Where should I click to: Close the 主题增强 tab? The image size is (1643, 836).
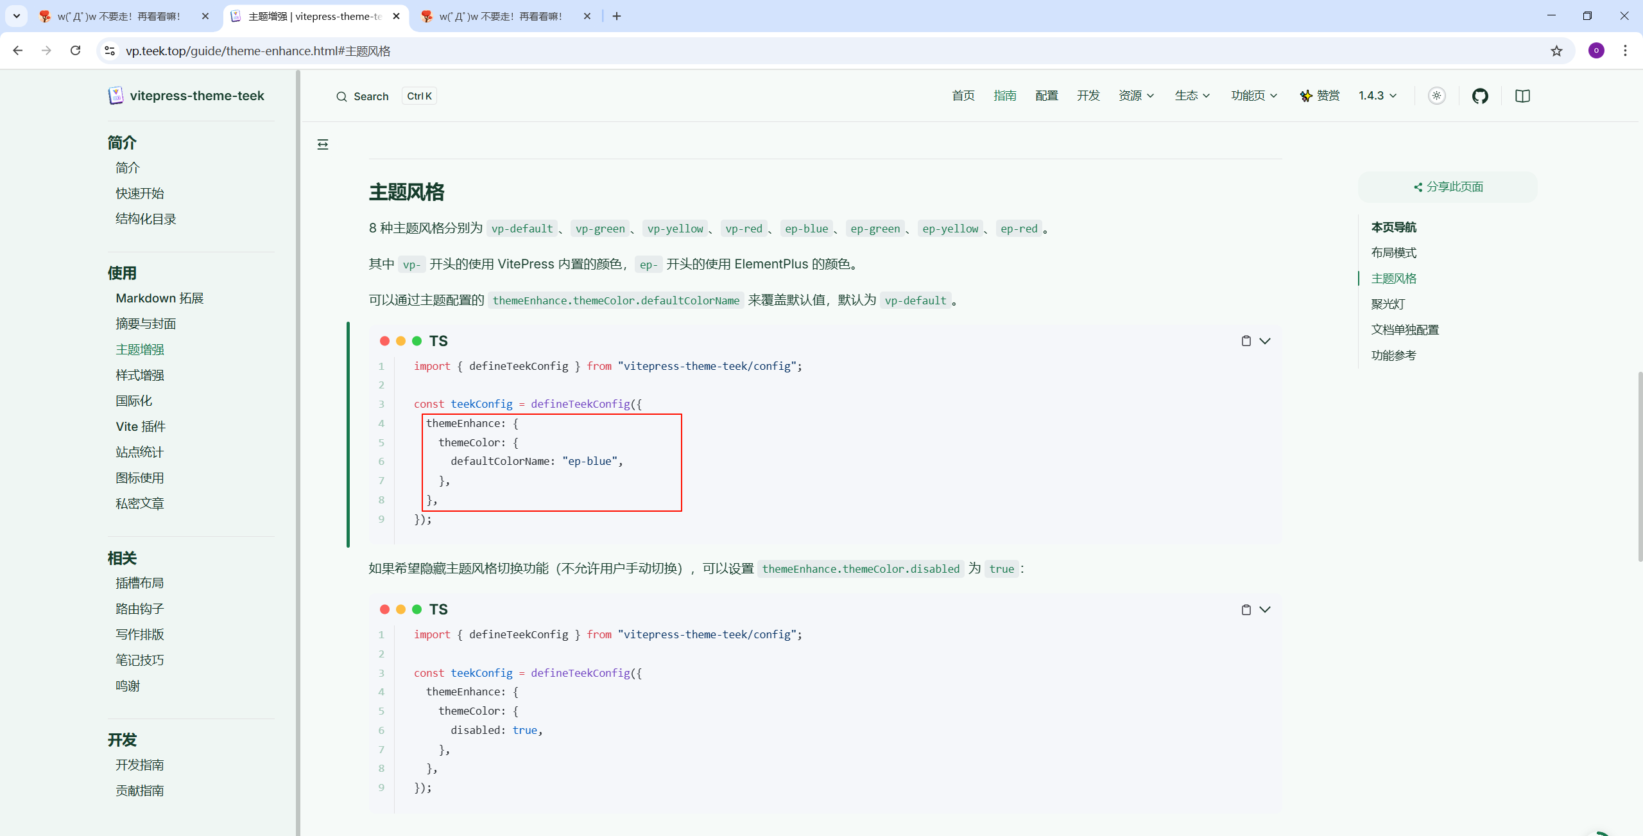[x=396, y=16]
